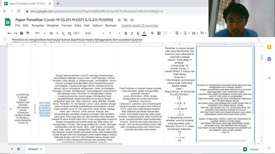The width and height of the screenshot is (275, 154).
Task: Open the Bantuan menu
Action: (111, 26)
